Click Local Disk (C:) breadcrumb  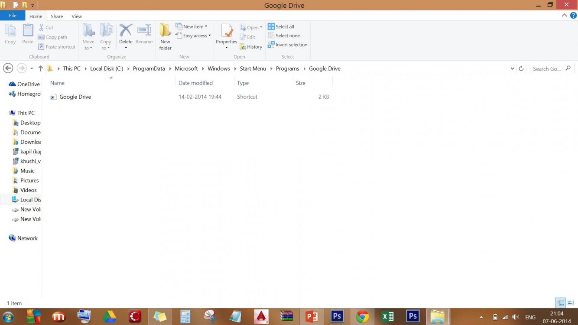click(107, 68)
